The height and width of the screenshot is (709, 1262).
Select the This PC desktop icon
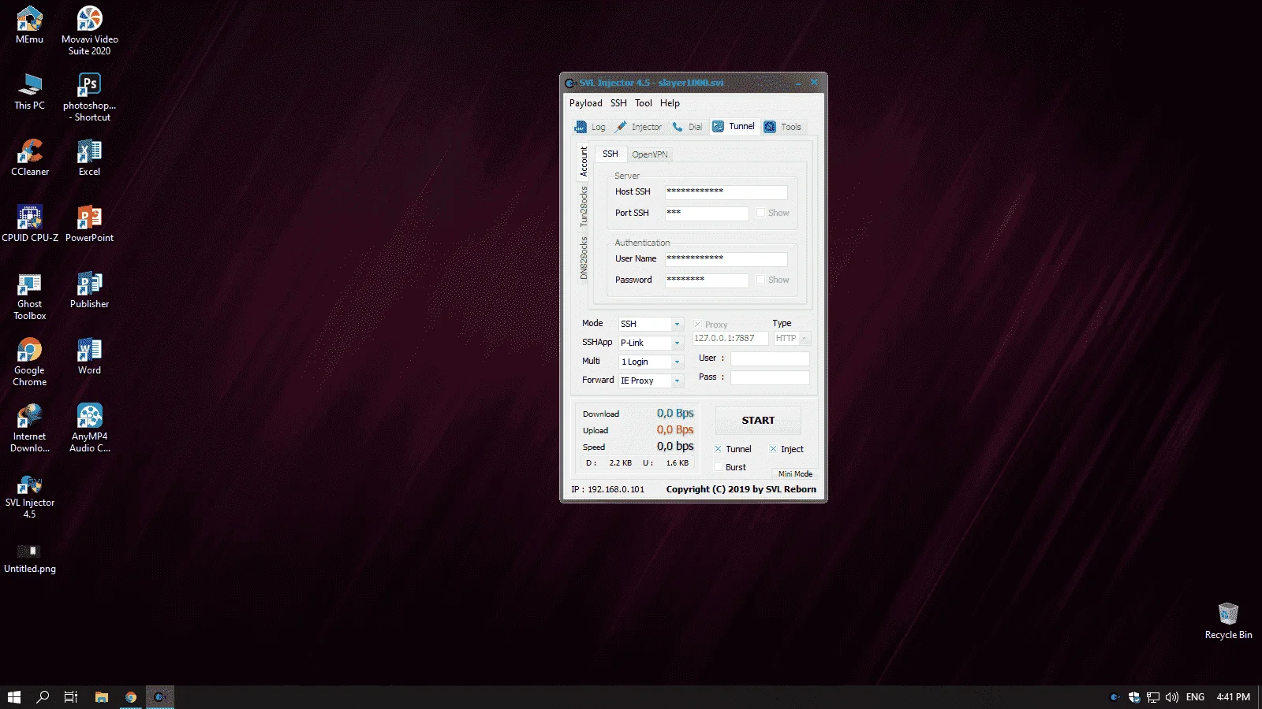(30, 91)
